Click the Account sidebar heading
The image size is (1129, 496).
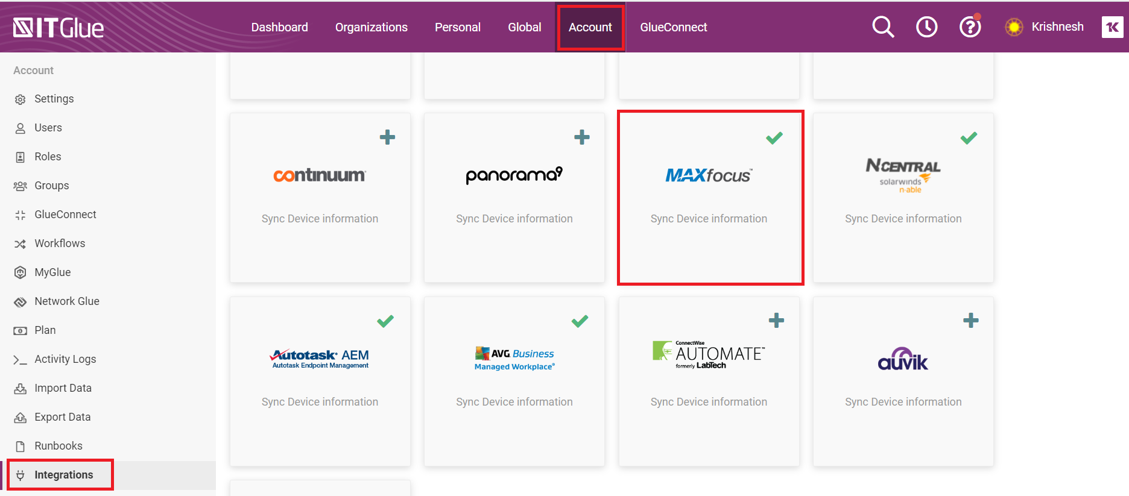(34, 71)
